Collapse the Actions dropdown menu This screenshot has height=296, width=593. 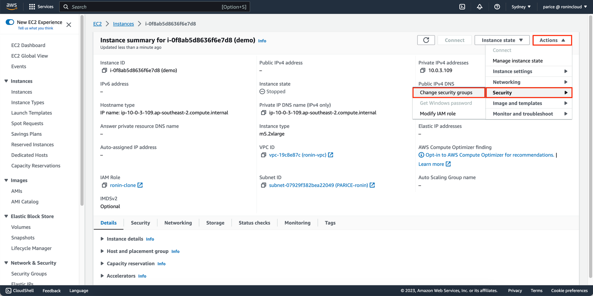pyautogui.click(x=552, y=40)
